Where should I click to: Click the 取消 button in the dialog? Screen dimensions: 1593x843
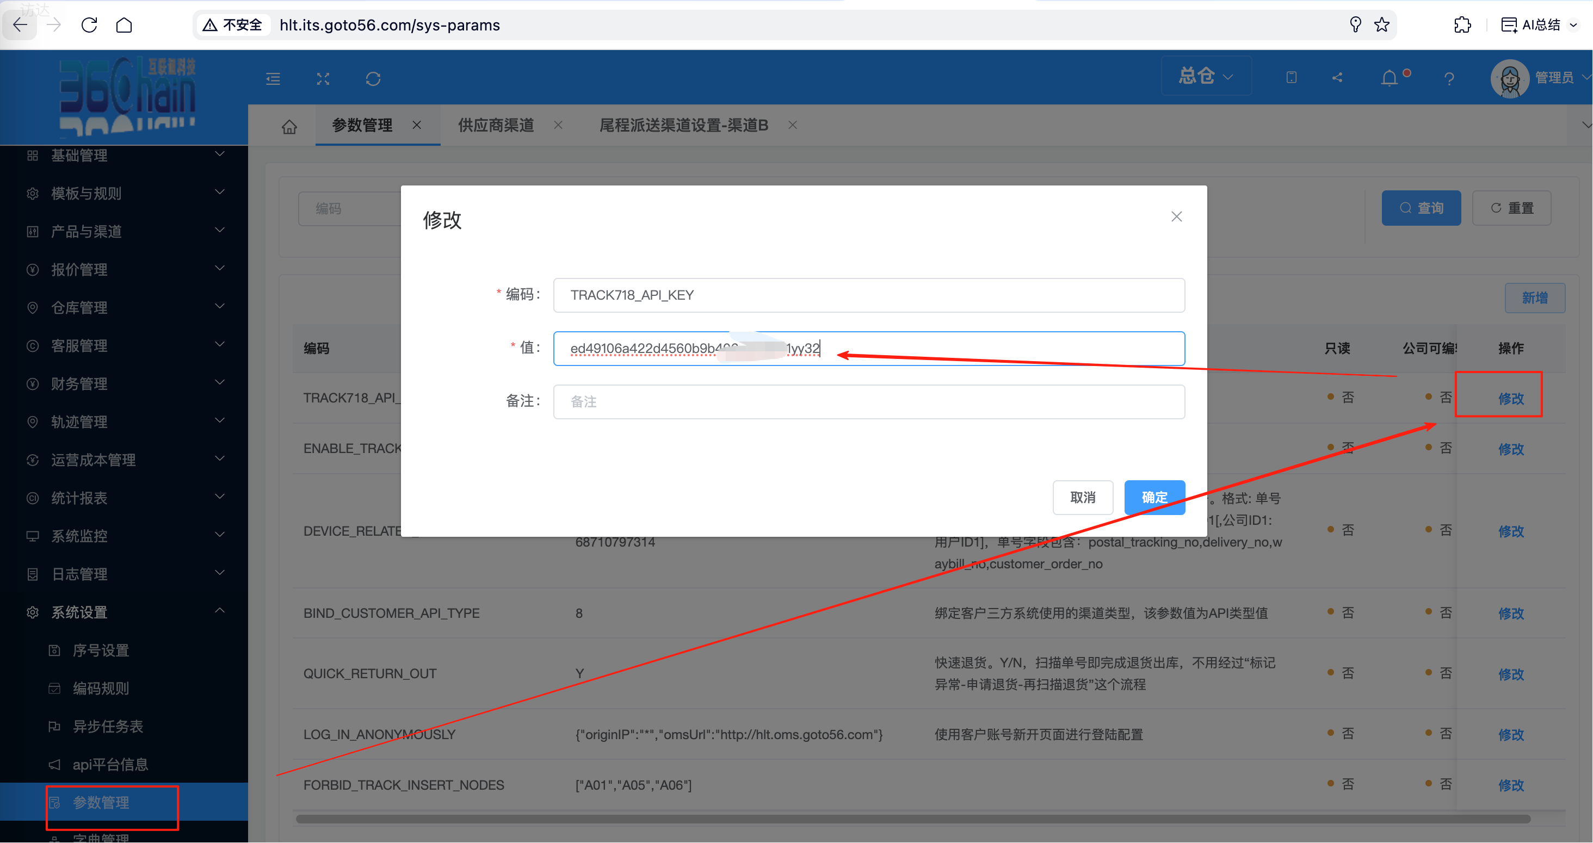coord(1083,498)
